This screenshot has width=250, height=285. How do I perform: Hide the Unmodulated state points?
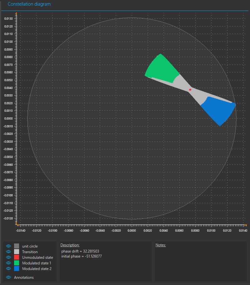pos(8,257)
